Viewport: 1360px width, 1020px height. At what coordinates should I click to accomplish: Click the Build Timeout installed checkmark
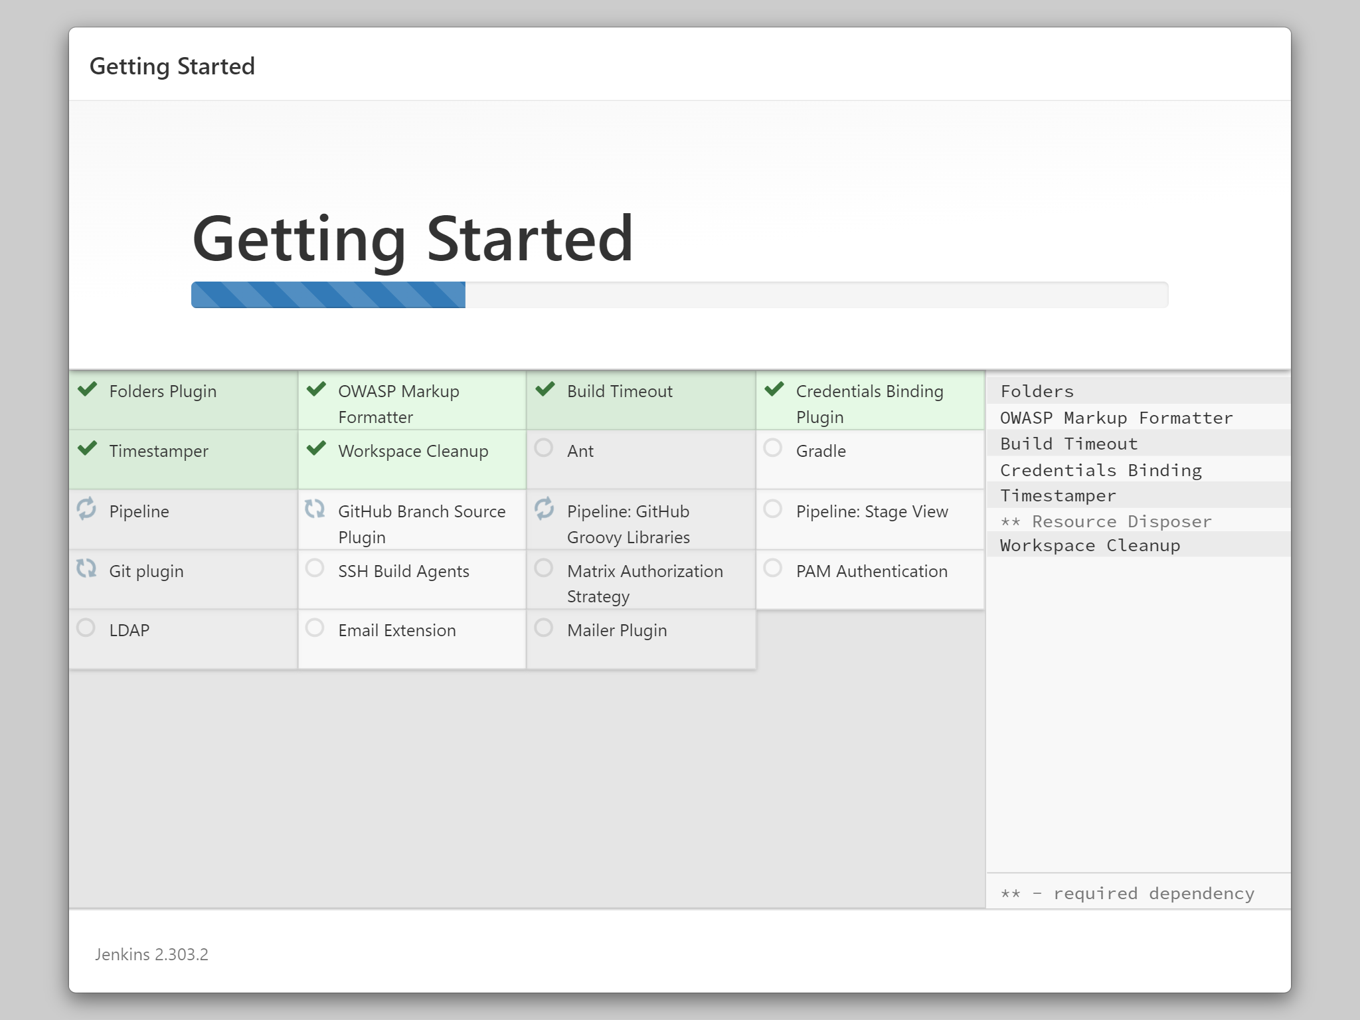[545, 389]
